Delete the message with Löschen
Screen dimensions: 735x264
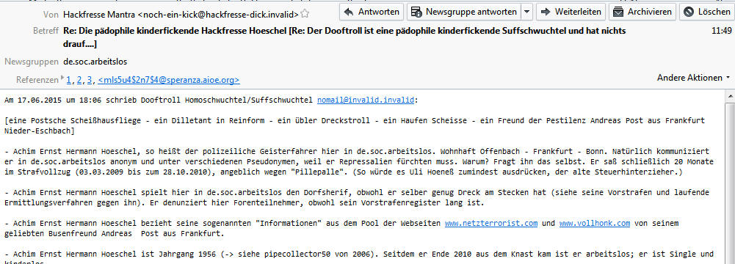[707, 12]
